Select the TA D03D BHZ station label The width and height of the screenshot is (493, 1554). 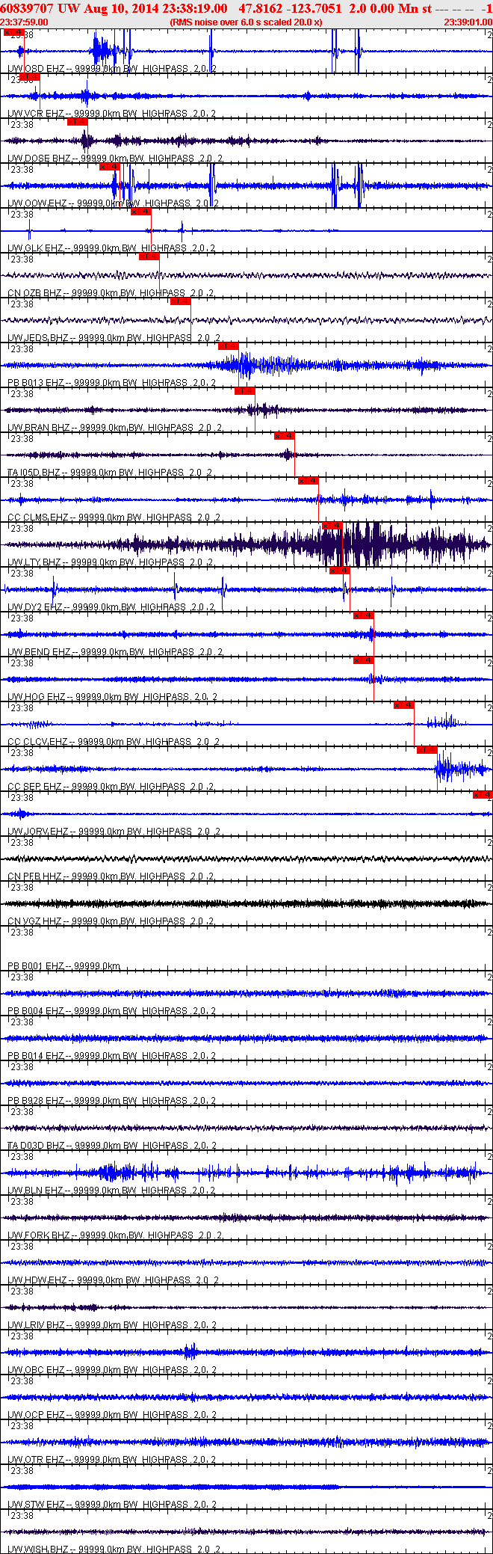click(36, 1146)
